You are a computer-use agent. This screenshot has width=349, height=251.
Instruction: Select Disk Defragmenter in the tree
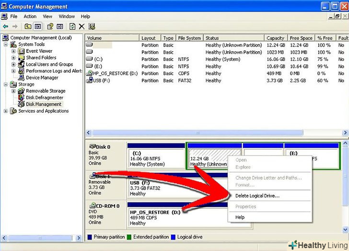click(x=44, y=97)
